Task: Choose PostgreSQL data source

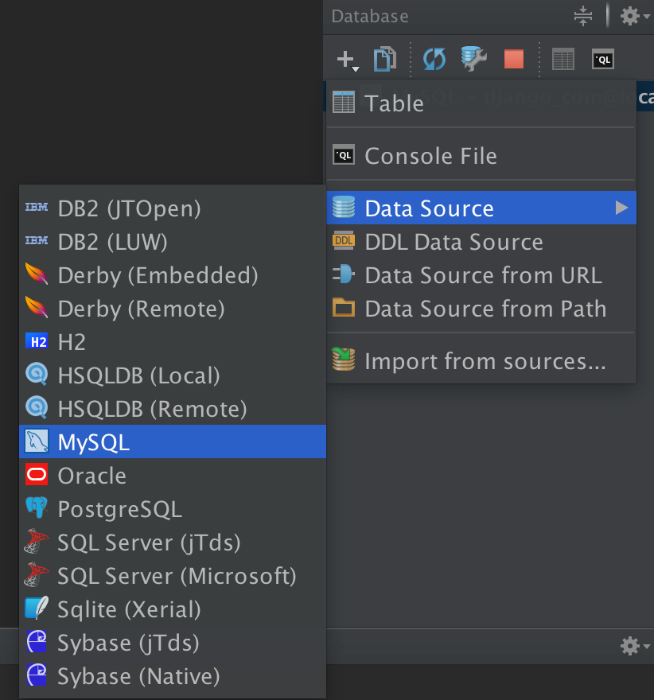Action: click(x=173, y=509)
